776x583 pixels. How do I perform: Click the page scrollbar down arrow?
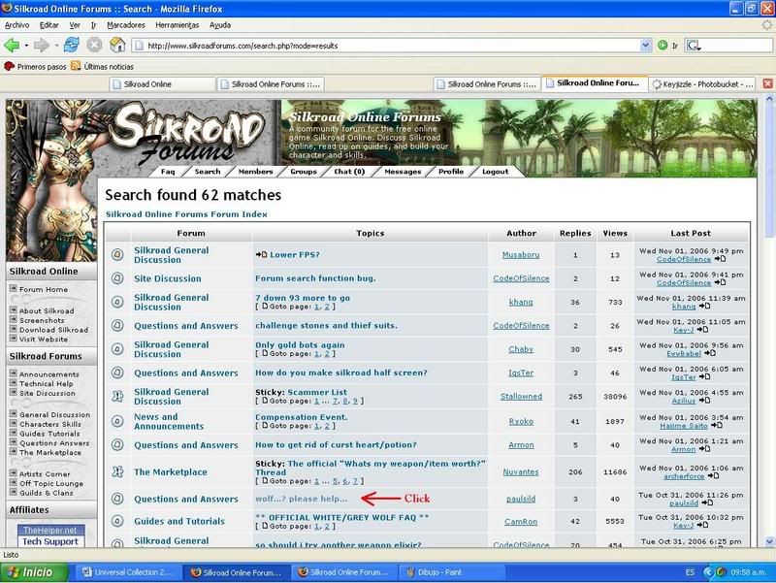coord(769,541)
